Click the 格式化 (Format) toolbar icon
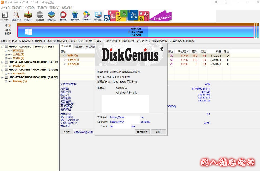Screen dimensions: 260x171 coord(63,16)
